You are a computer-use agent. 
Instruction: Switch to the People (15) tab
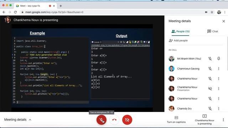point(181,31)
